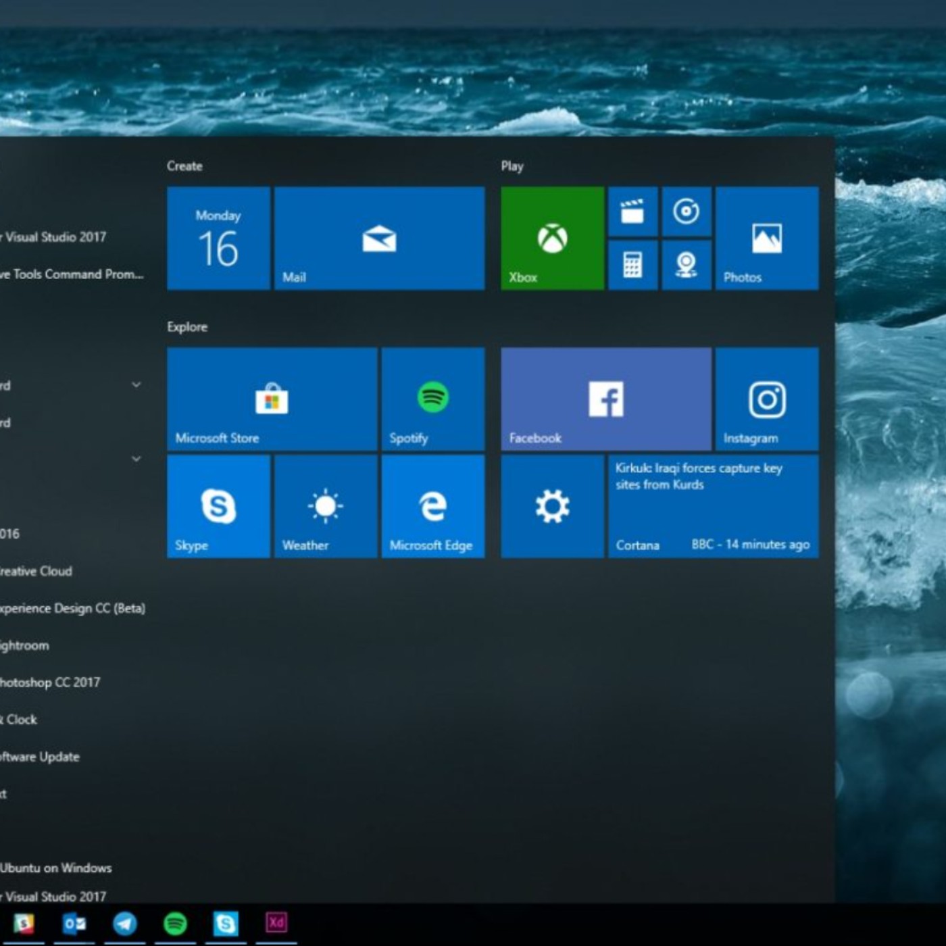
Task: Launch Microsoft Edge from its tile
Action: pyautogui.click(x=432, y=506)
